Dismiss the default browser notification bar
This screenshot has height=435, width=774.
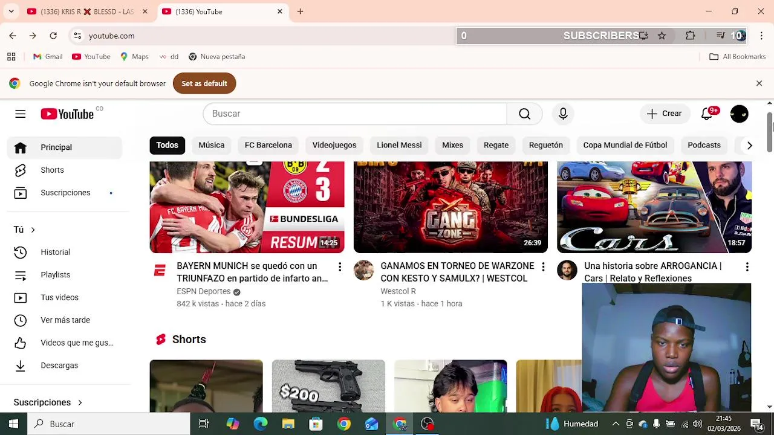tap(759, 83)
